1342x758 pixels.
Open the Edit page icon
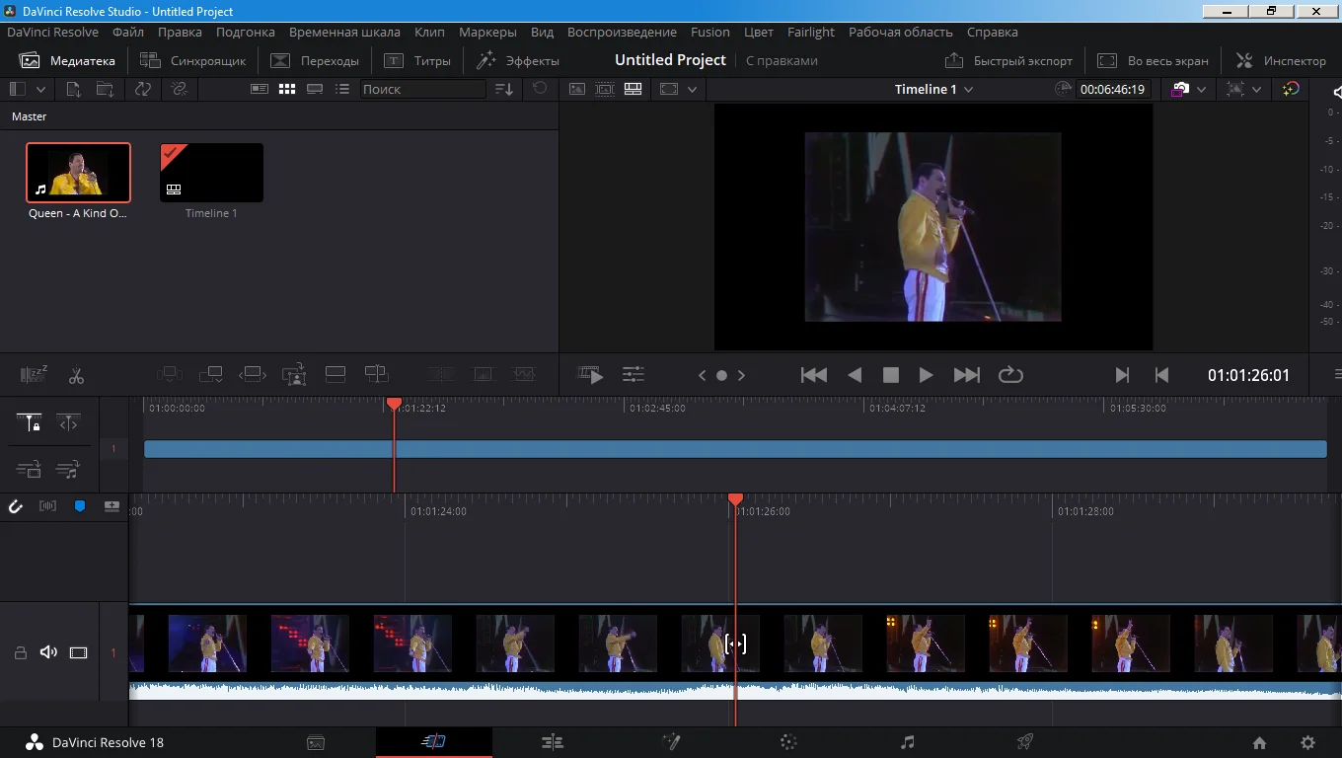(x=553, y=742)
